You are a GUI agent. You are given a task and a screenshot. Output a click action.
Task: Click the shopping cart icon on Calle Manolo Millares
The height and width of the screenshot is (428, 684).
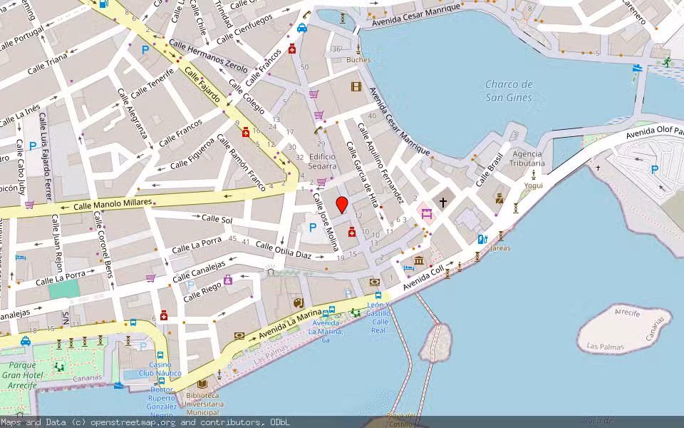pyautogui.click(x=29, y=205)
